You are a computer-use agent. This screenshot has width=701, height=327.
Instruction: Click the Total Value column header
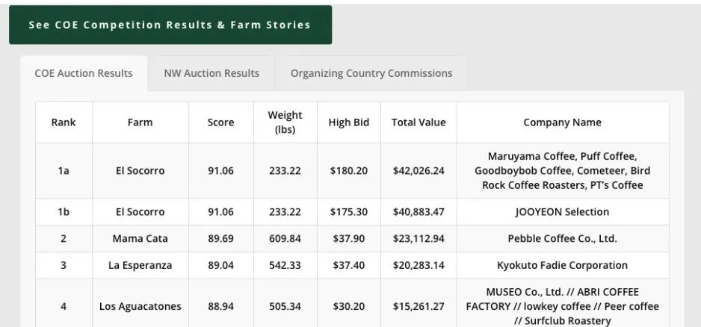click(419, 122)
